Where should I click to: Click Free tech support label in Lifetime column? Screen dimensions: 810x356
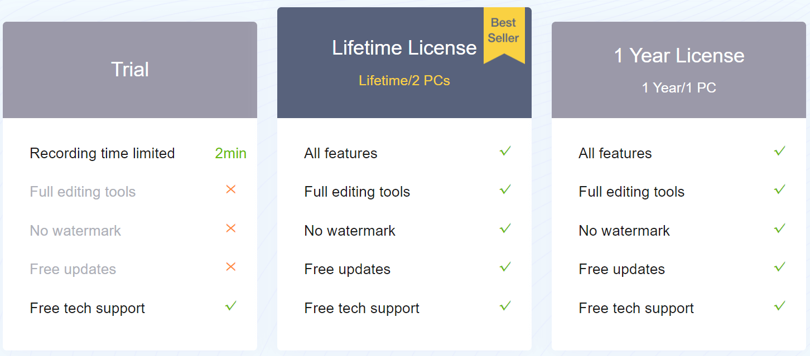tap(361, 308)
